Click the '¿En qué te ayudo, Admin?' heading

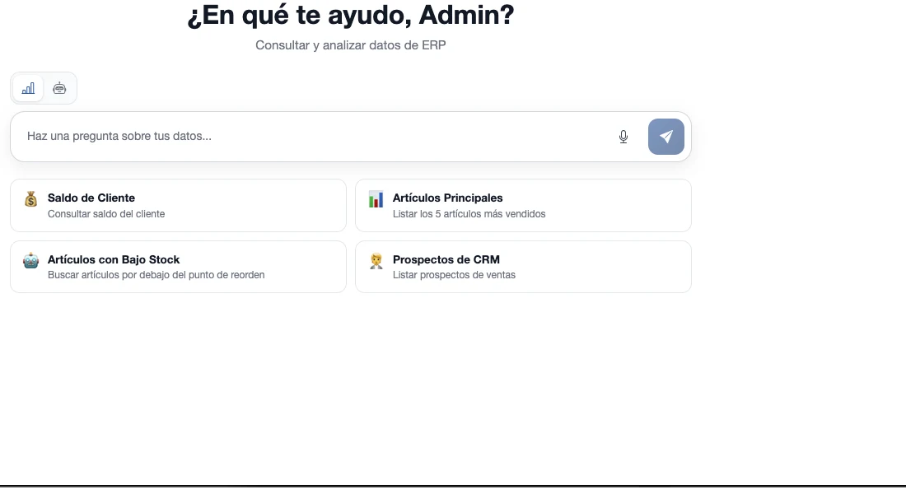click(351, 15)
